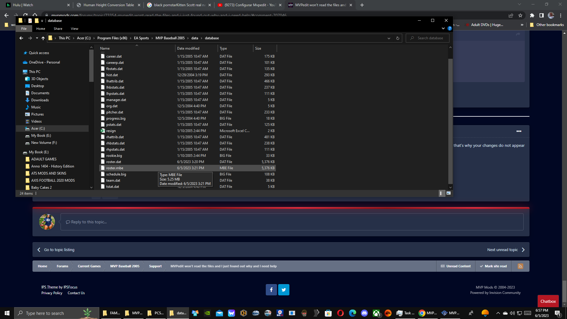
Task: Select the schedule.big file
Action: click(116, 174)
